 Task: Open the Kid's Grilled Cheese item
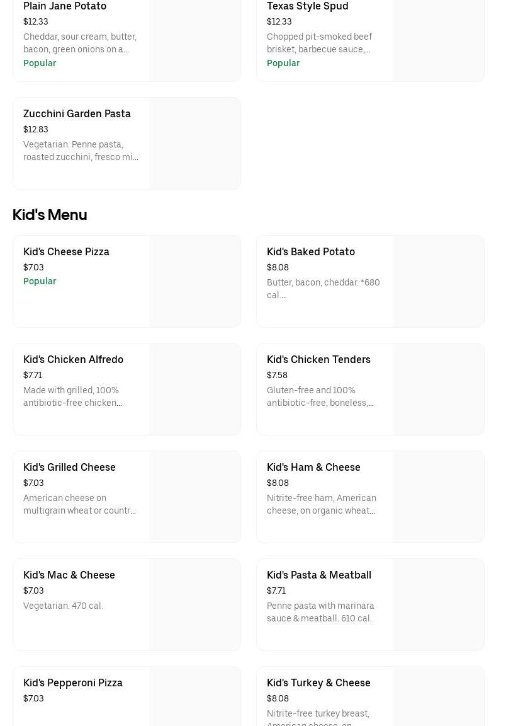pos(69,468)
